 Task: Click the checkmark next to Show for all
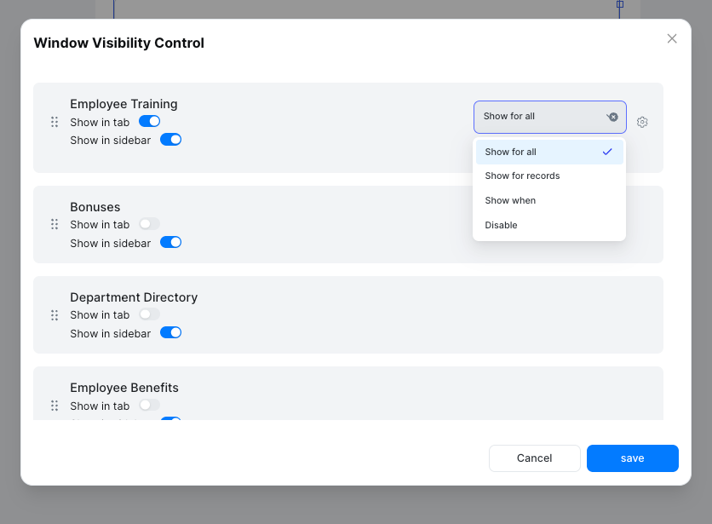(x=607, y=152)
